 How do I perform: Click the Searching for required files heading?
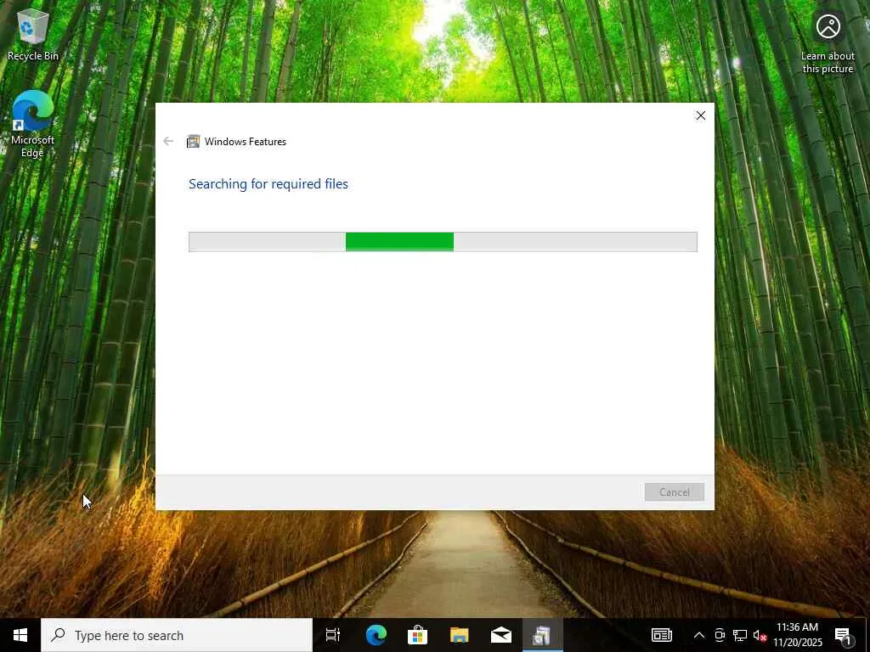coord(268,183)
